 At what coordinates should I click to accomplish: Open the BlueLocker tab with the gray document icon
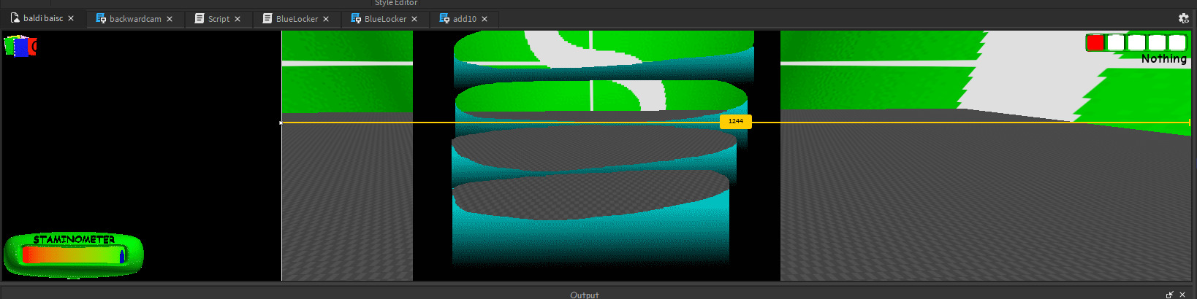297,19
